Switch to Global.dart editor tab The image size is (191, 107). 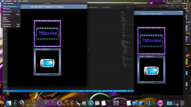106,7
